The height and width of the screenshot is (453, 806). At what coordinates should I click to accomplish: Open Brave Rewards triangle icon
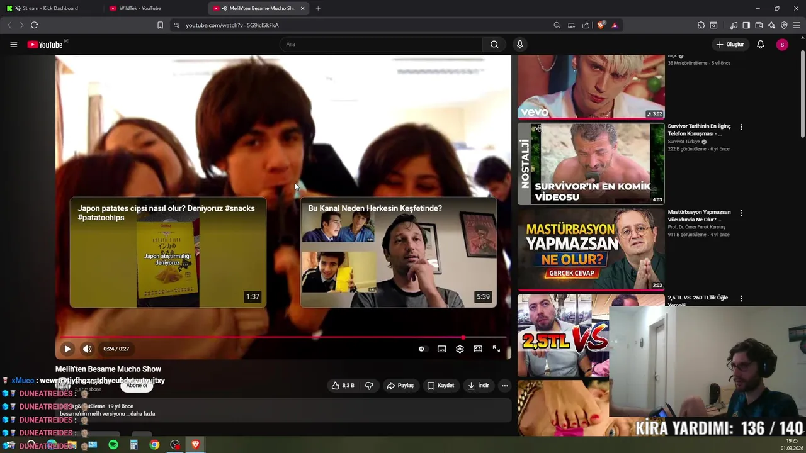point(615,25)
